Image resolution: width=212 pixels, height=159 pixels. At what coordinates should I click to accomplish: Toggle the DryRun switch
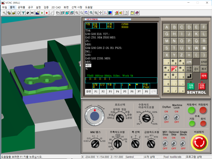tap(166, 117)
